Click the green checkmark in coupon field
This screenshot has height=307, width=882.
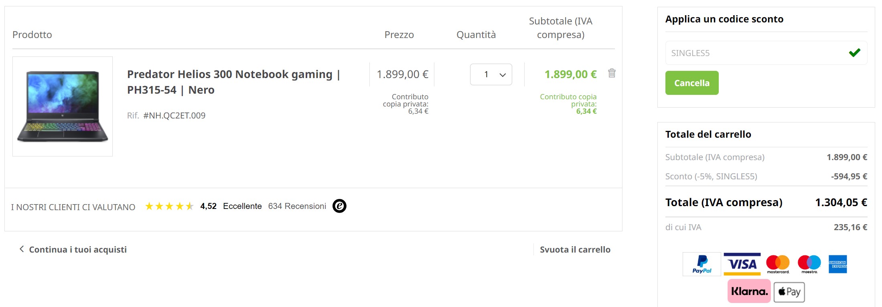tap(854, 53)
